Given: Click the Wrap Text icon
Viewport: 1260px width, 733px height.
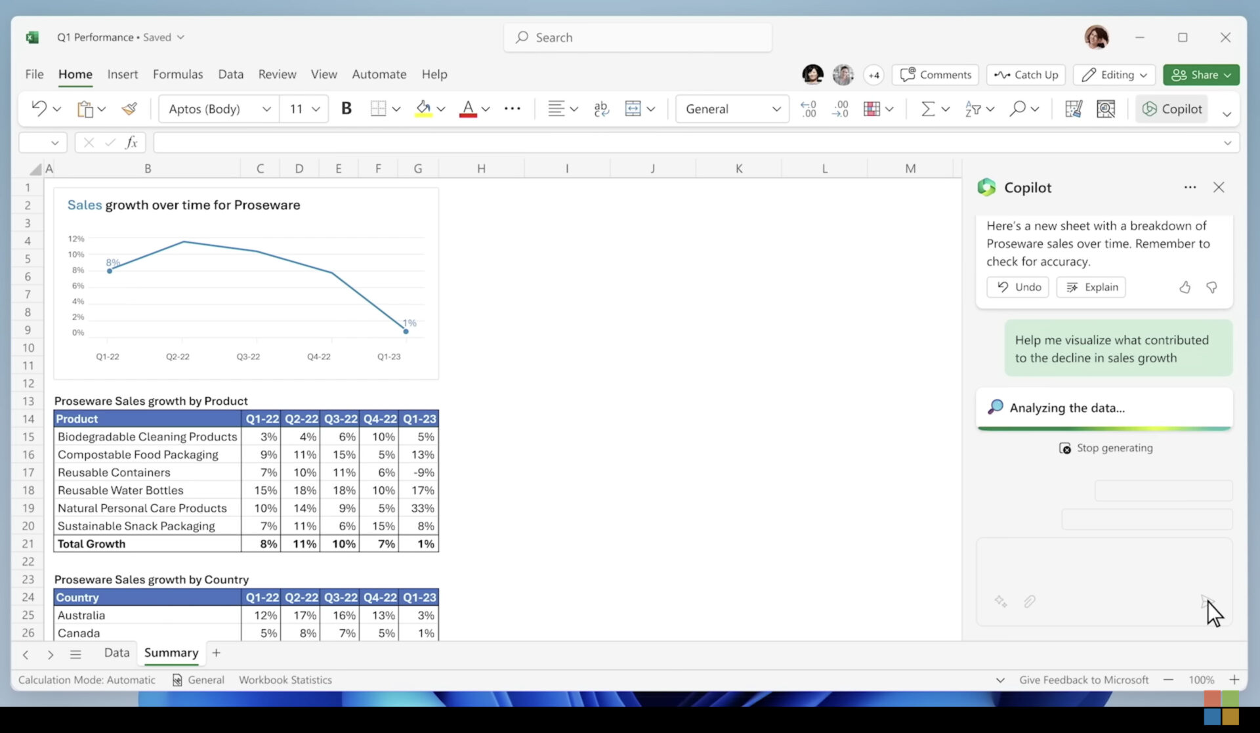Looking at the screenshot, I should coord(600,109).
